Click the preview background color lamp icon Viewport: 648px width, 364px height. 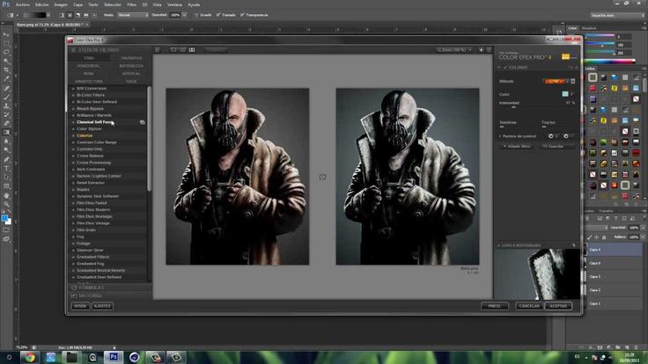(481, 49)
